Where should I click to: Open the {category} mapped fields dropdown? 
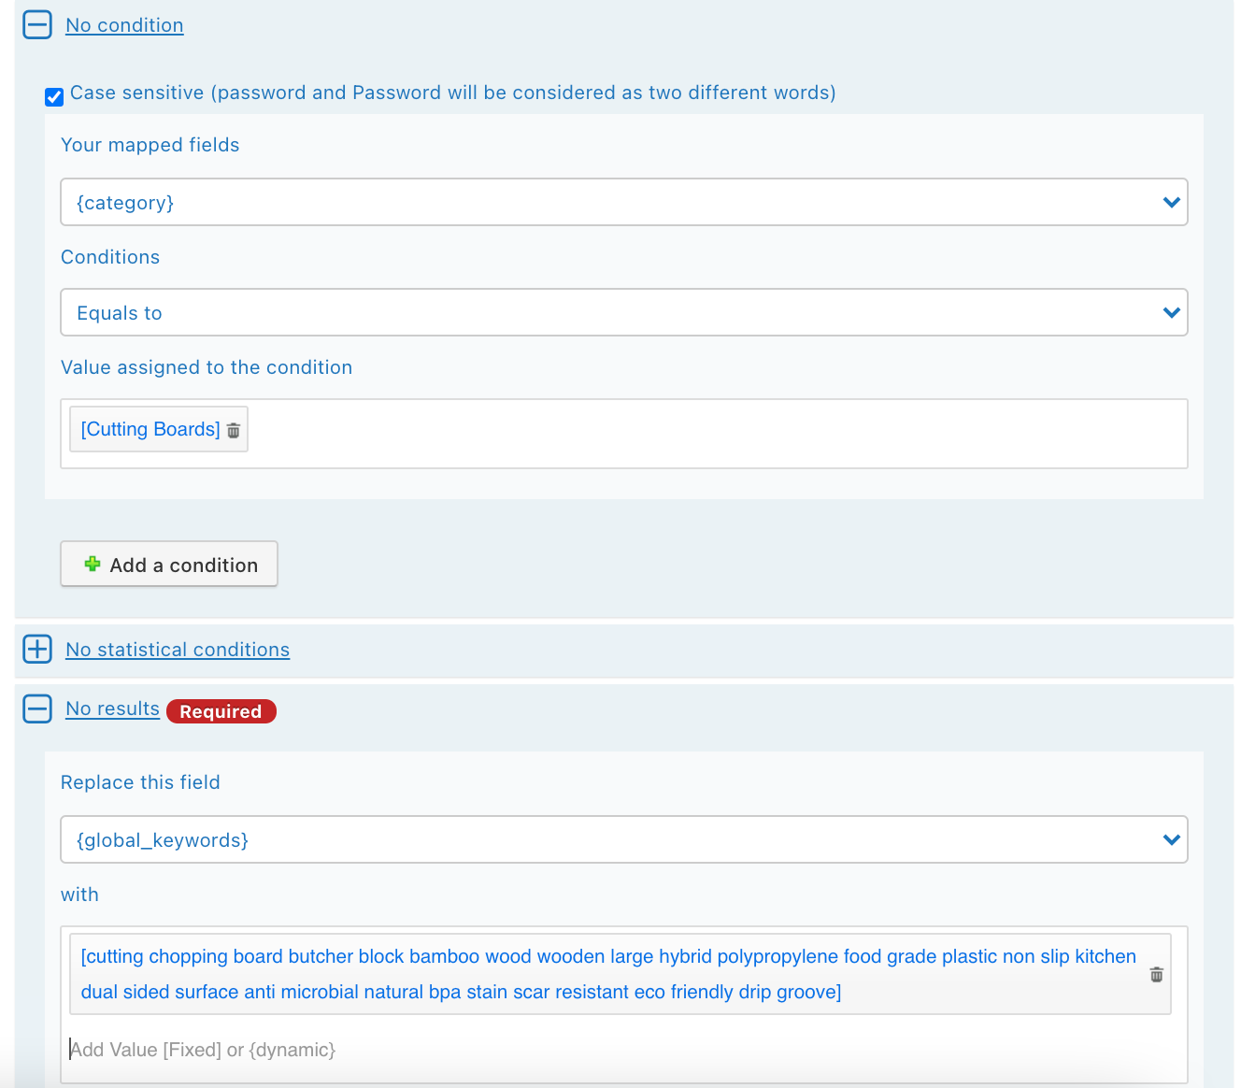click(x=624, y=202)
